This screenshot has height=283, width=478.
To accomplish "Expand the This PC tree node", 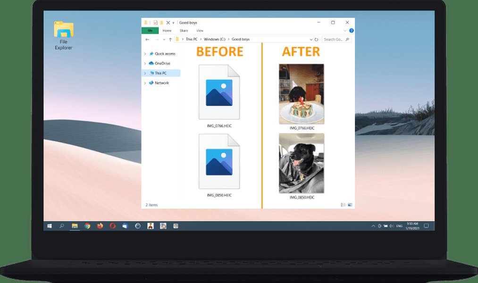I will (x=145, y=73).
